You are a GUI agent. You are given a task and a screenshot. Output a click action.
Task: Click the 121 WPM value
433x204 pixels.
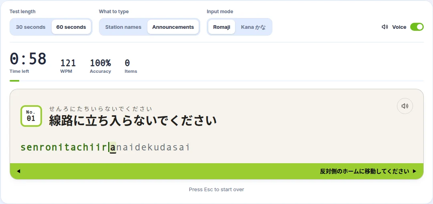[x=68, y=63]
